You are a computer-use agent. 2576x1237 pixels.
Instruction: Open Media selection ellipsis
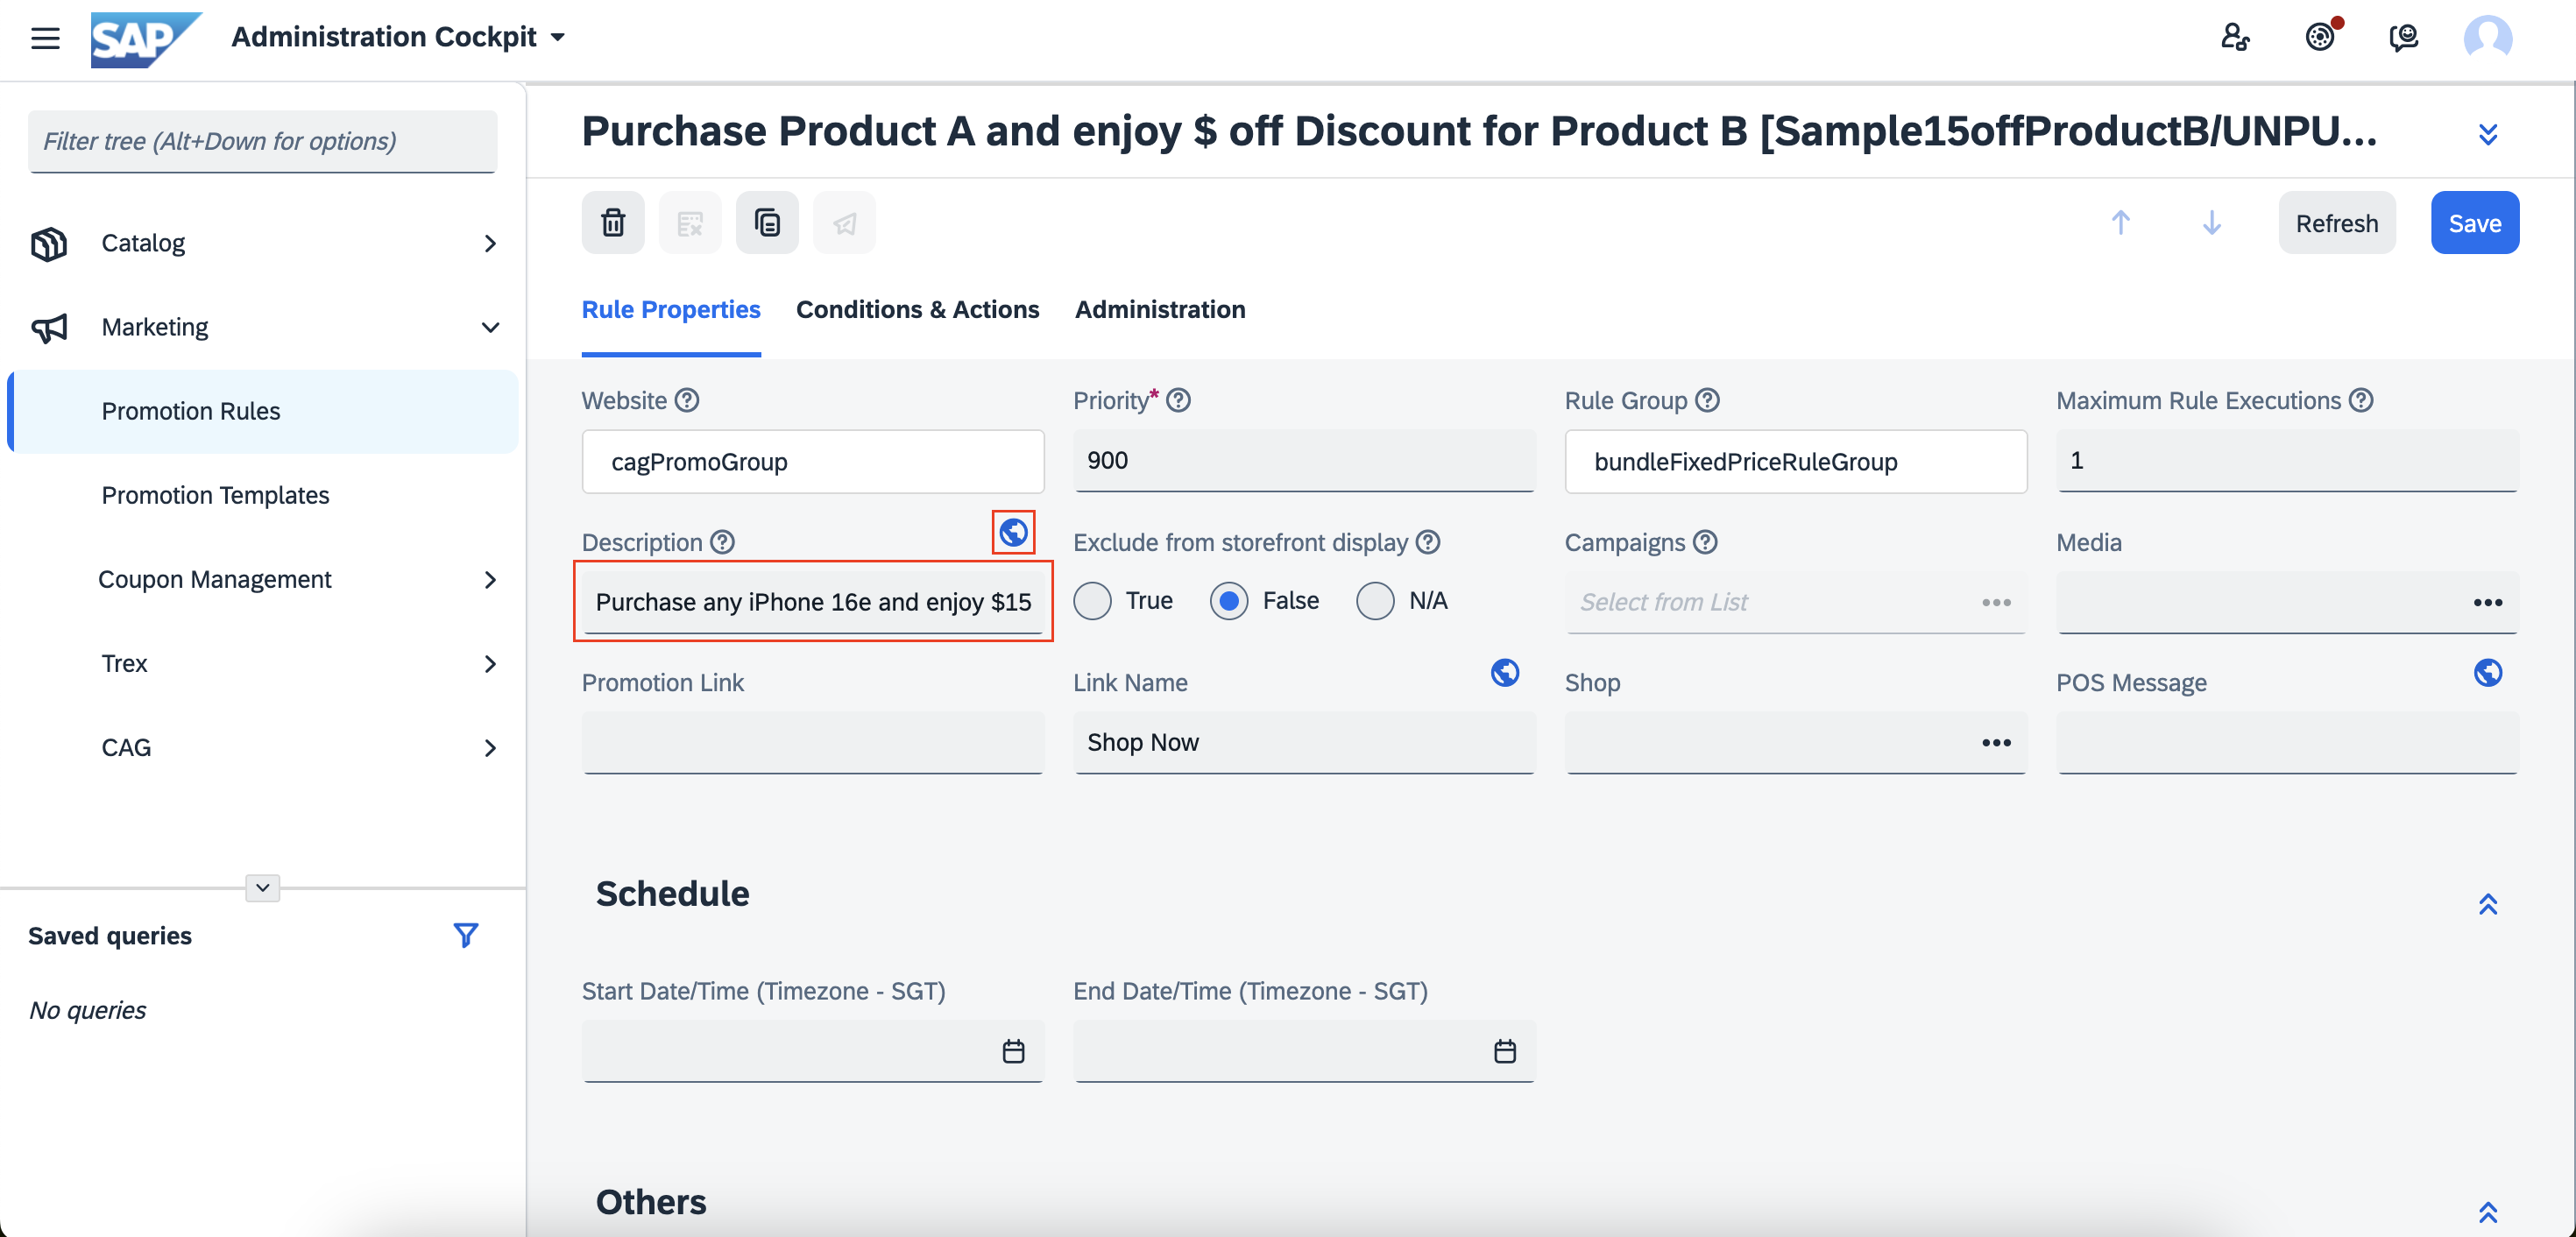click(x=2487, y=602)
